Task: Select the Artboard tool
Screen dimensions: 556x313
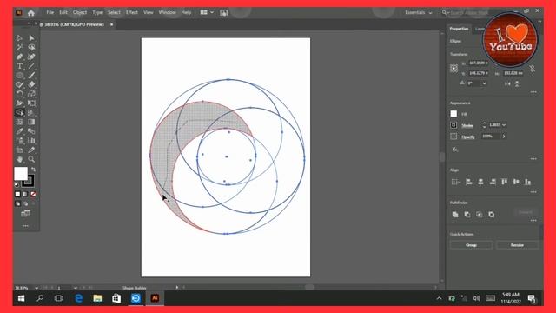Action: click(20, 150)
